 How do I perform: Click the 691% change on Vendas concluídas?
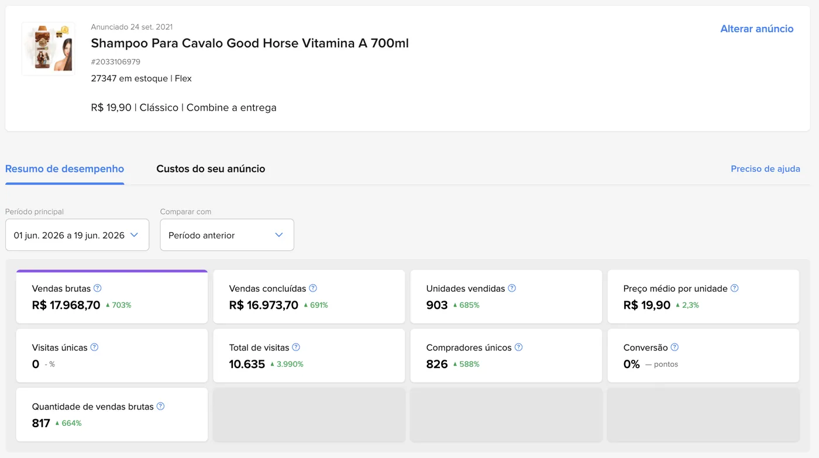[x=315, y=305]
